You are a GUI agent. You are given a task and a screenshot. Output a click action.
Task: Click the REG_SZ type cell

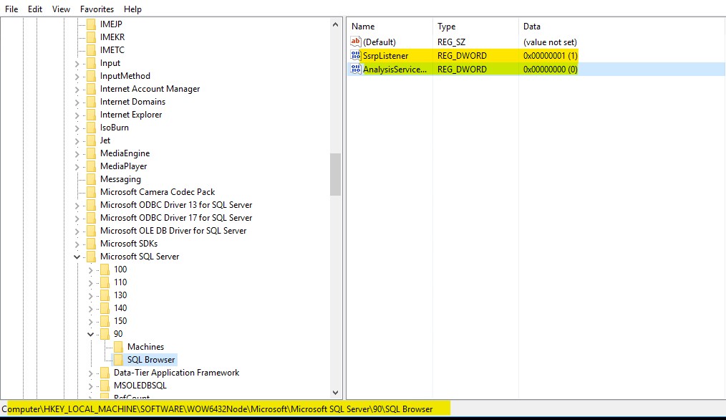coord(452,42)
